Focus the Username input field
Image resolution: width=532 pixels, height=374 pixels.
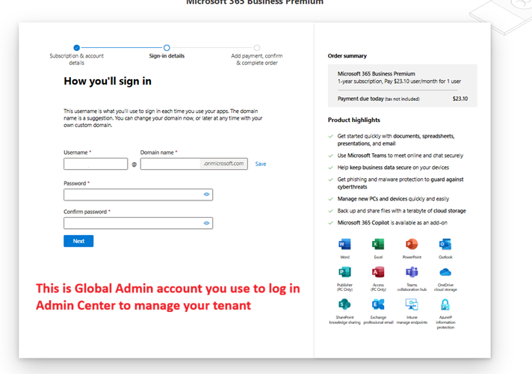(96, 164)
